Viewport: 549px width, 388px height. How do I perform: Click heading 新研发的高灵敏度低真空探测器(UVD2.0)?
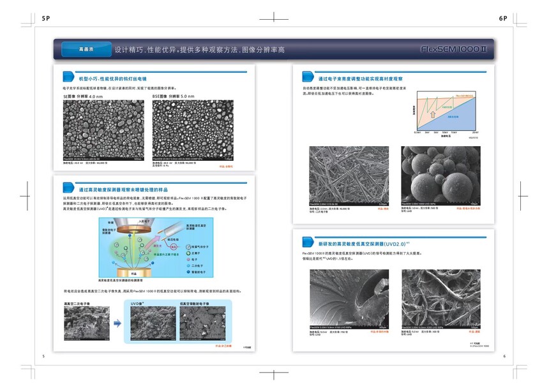tap(363, 244)
